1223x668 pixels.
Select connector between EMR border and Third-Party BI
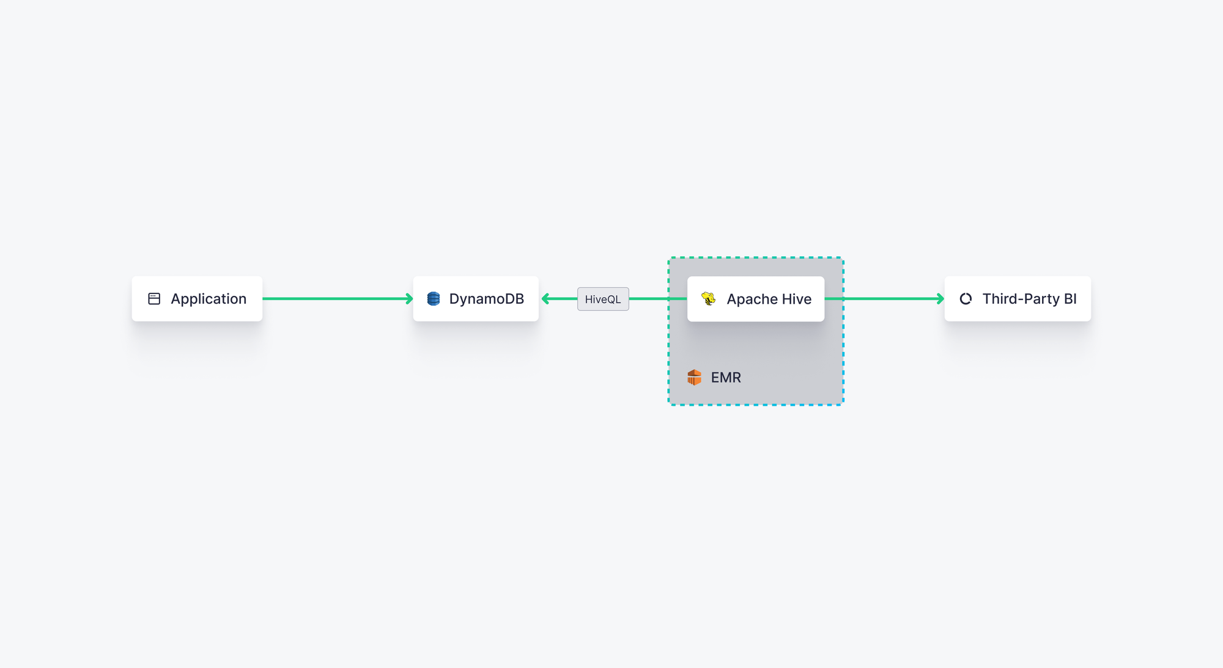[890, 299]
